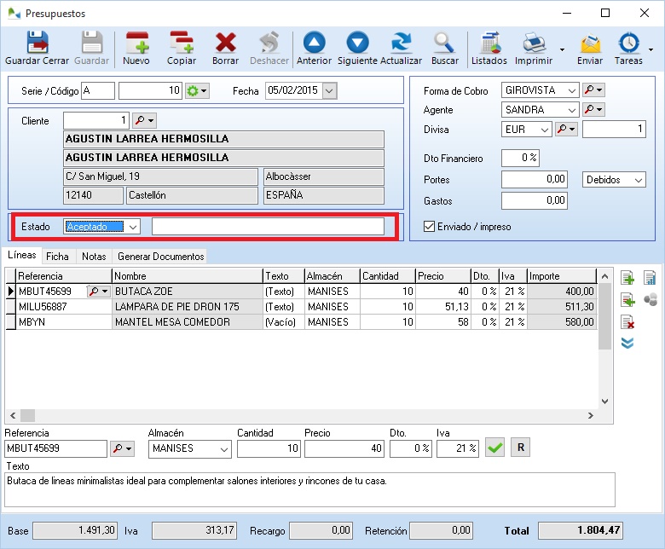Click the Enviar envelope icon
The image size is (665, 549).
pyautogui.click(x=590, y=48)
